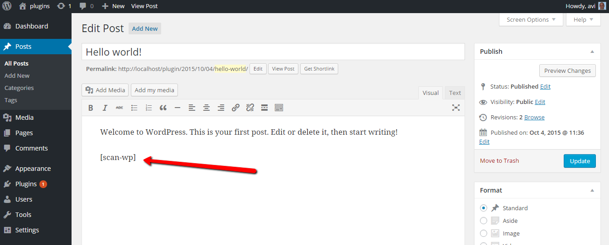Click the insert/edit link icon
The width and height of the screenshot is (609, 245).
pyautogui.click(x=235, y=108)
